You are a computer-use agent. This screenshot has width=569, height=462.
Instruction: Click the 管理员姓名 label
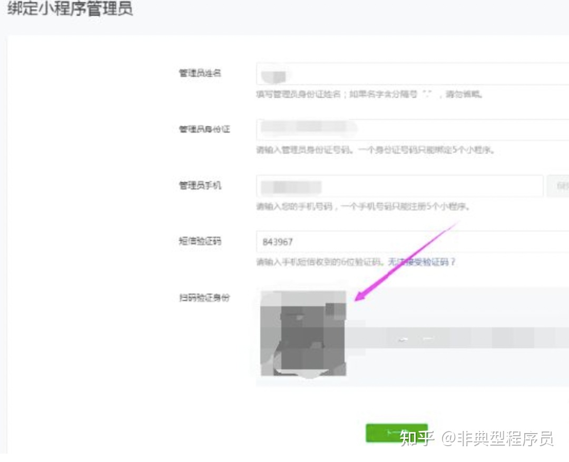(200, 74)
